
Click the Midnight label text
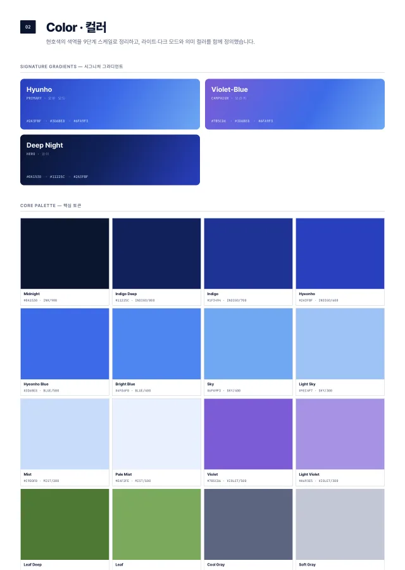pyautogui.click(x=32, y=294)
